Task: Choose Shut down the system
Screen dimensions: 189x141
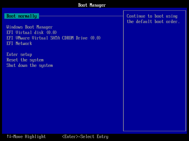Action: tap(29, 65)
